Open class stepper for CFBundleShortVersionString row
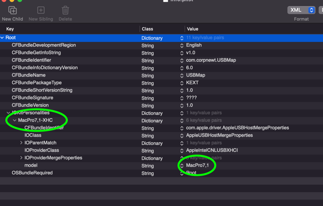 click(182, 91)
